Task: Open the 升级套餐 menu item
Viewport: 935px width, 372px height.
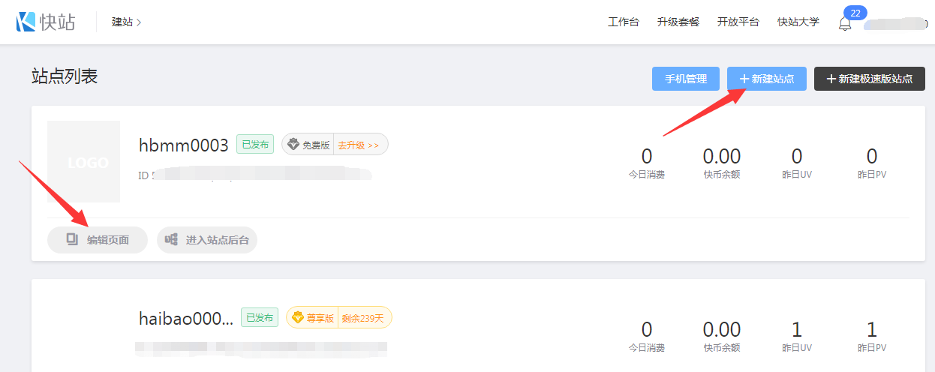Action: tap(678, 22)
